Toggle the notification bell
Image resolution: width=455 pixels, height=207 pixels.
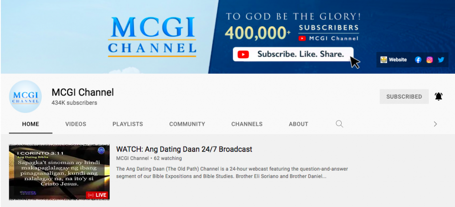click(439, 96)
